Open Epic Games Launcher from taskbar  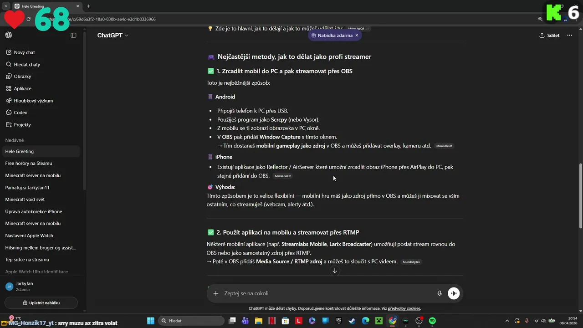click(339, 321)
